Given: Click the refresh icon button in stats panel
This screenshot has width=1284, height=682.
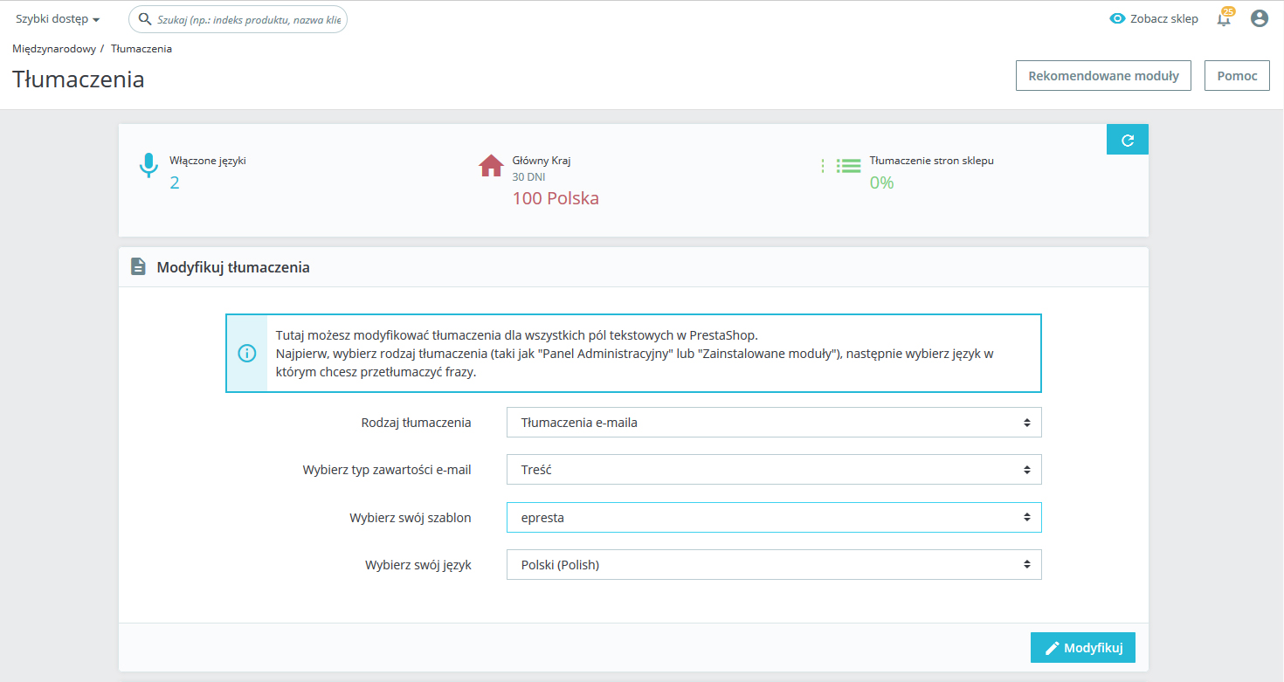Looking at the screenshot, I should click(x=1127, y=140).
